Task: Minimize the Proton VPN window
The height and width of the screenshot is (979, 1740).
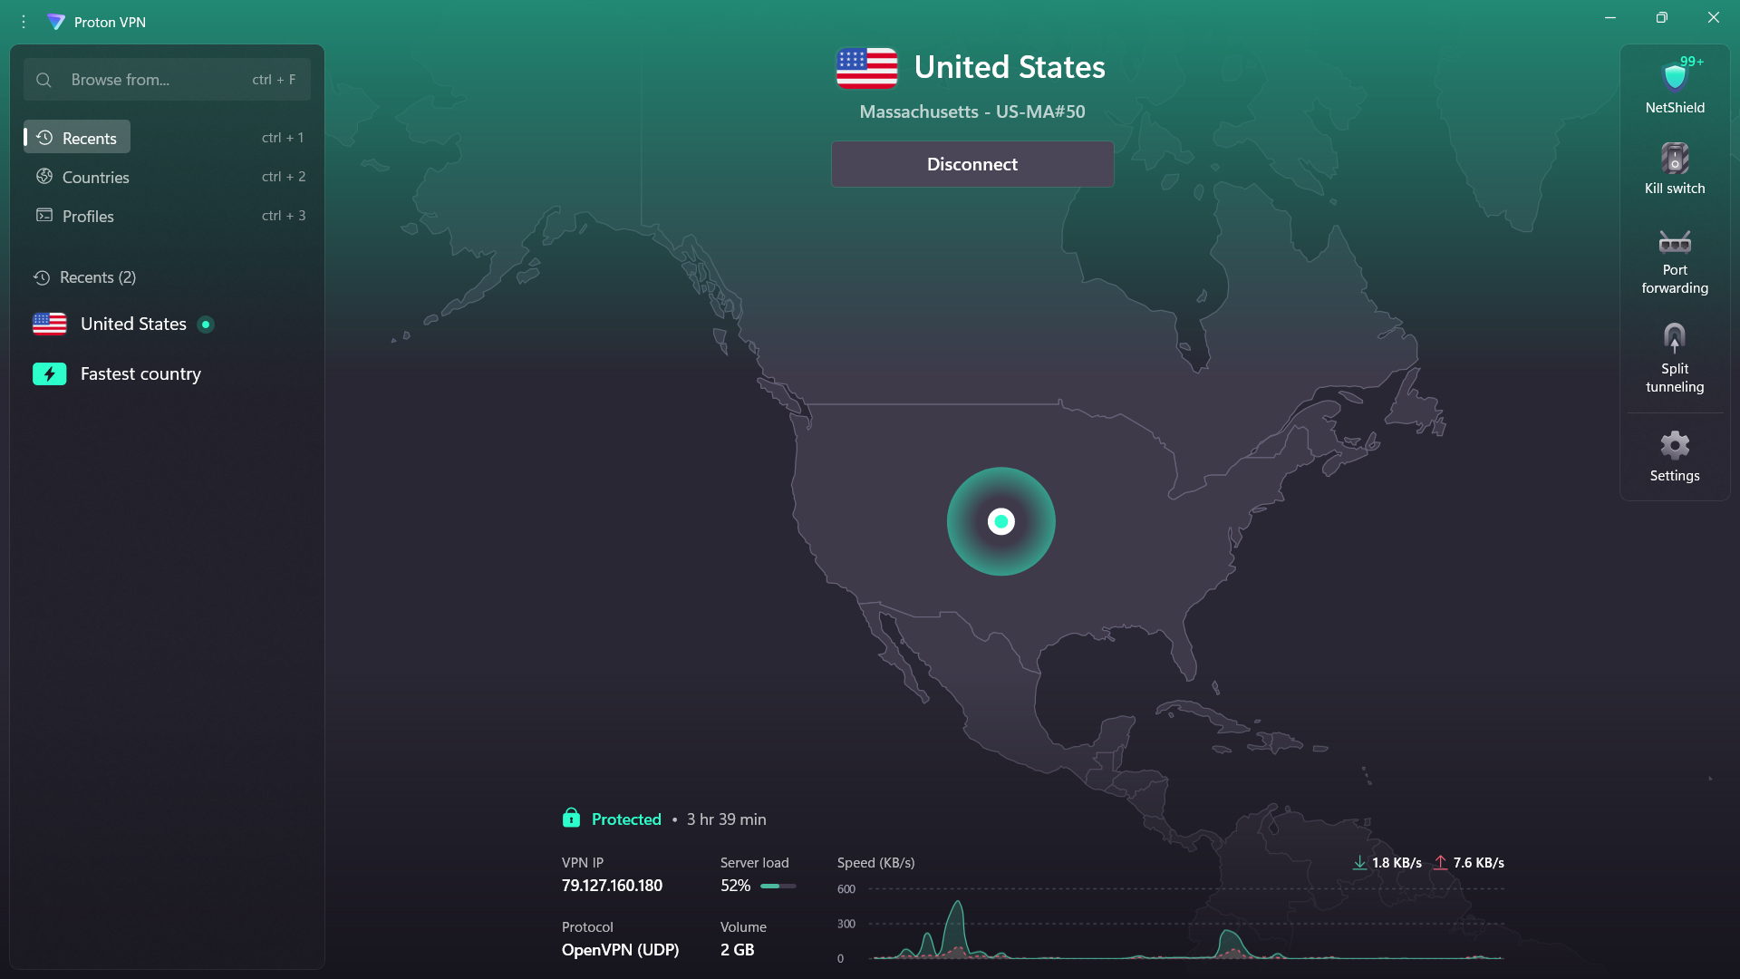Action: (x=1610, y=17)
